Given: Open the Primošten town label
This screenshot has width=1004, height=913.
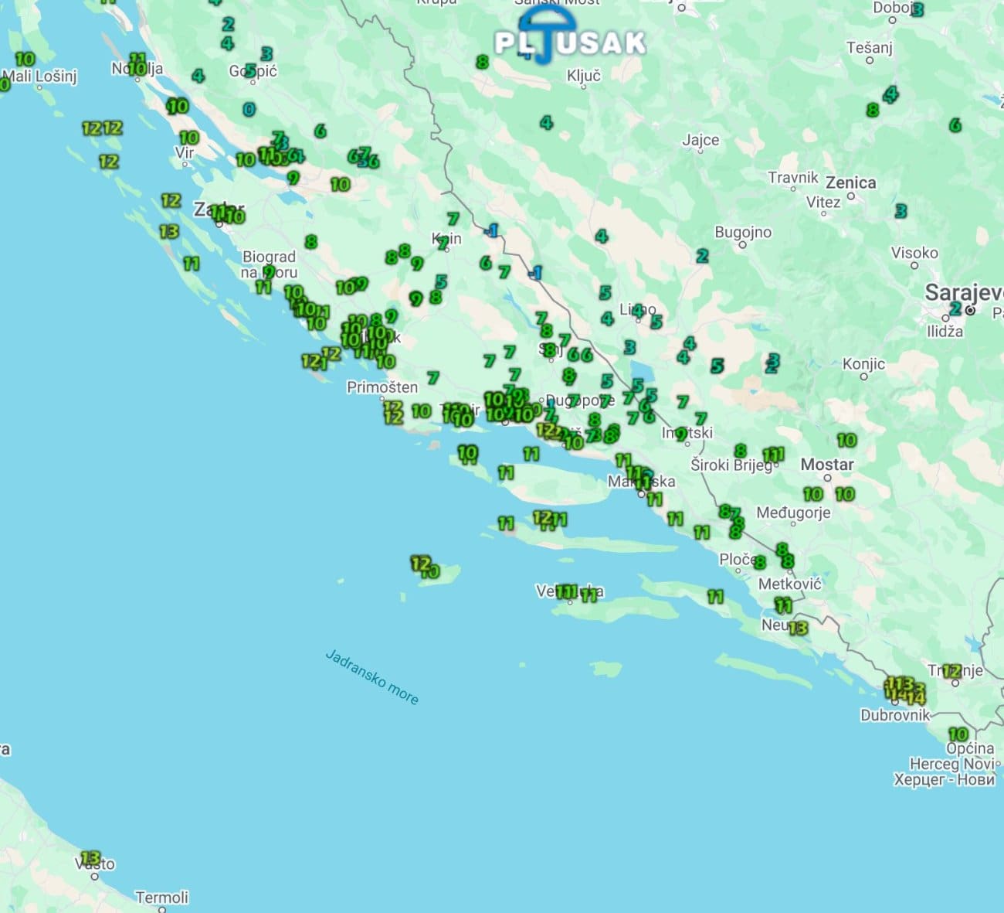Looking at the screenshot, I should (382, 387).
